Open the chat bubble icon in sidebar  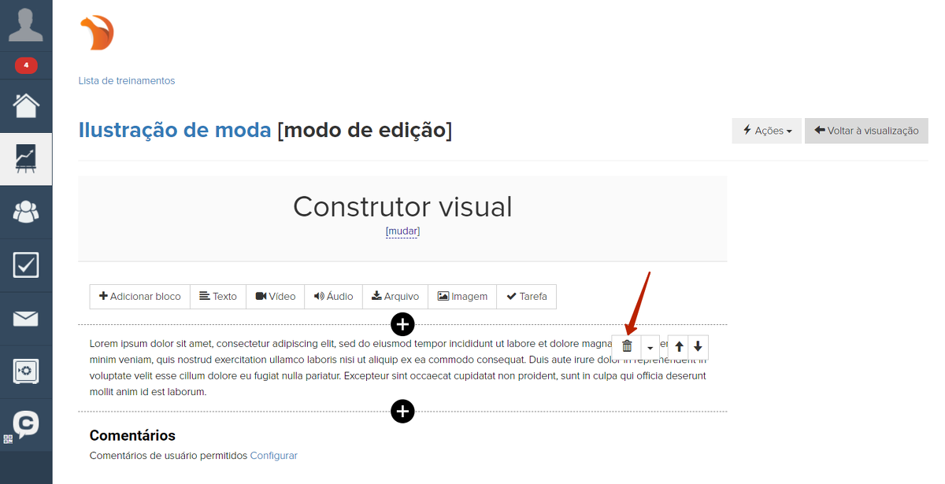coord(26,424)
